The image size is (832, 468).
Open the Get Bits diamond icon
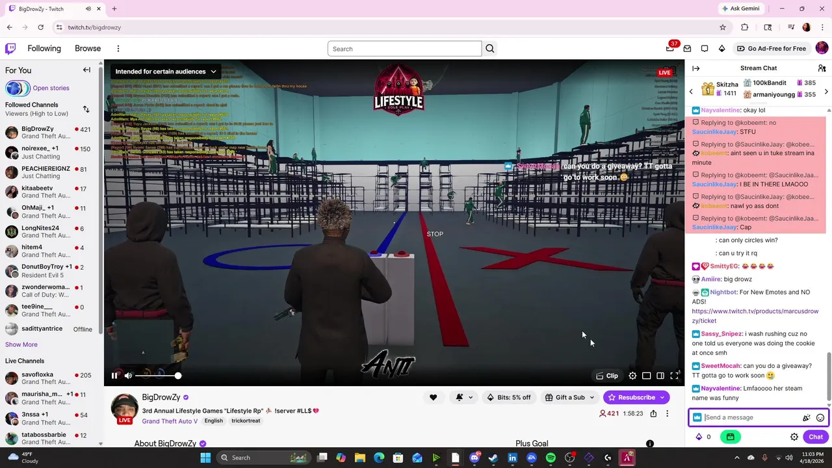pos(721,49)
